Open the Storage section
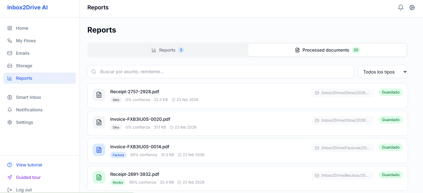Image resolution: width=423 pixels, height=193 pixels. (23, 65)
